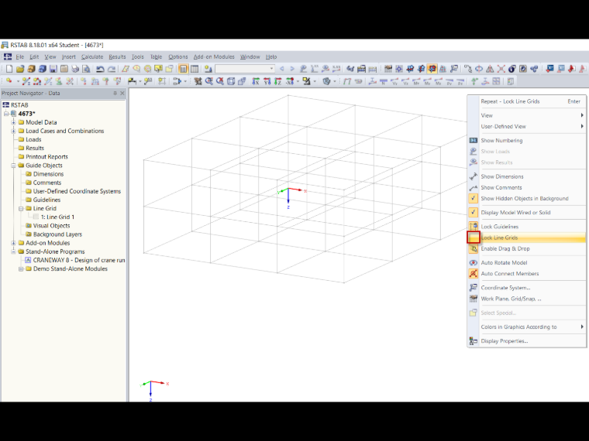Expand the Model Data tree node
This screenshot has height=441, width=589.
13,122
